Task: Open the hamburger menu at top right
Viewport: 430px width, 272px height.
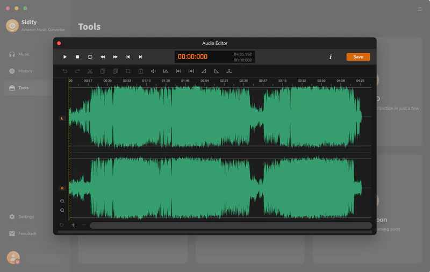Action: 420,9
